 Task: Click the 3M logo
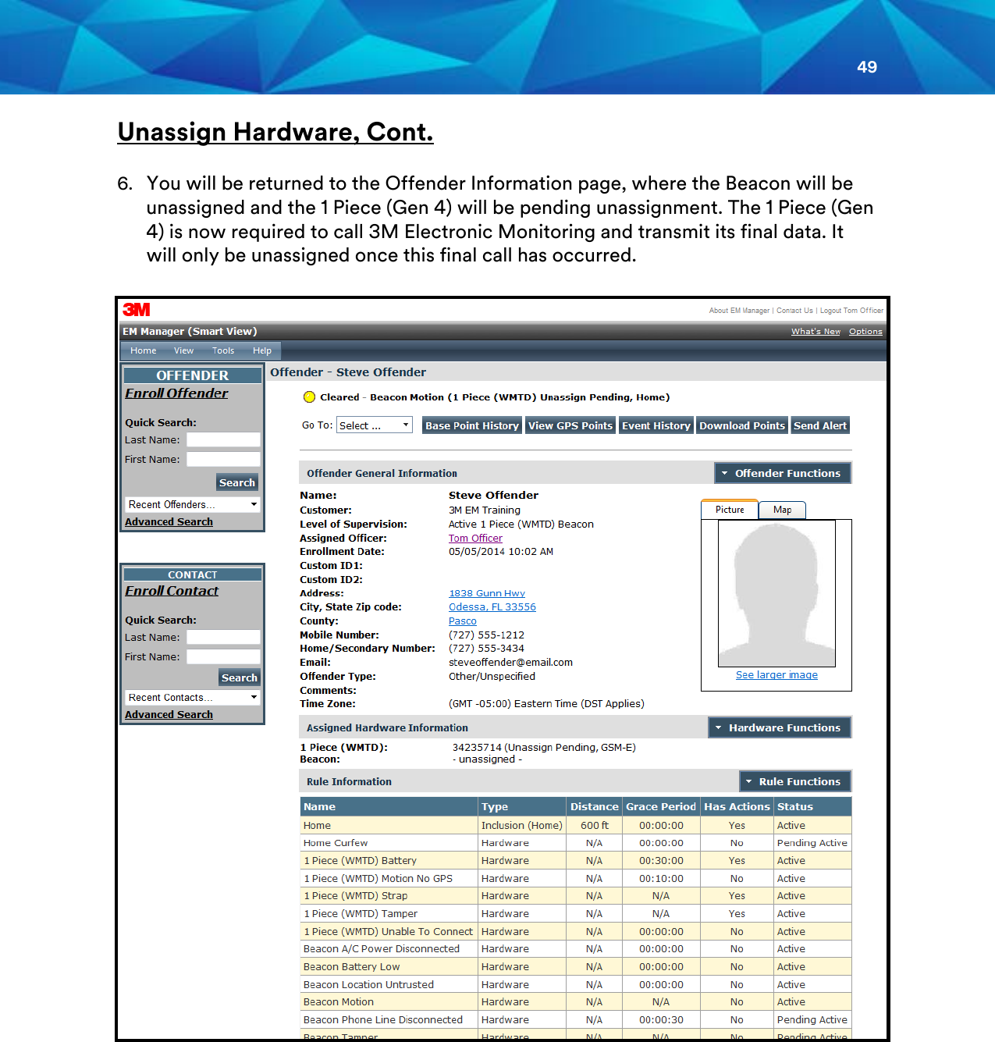coord(137,310)
